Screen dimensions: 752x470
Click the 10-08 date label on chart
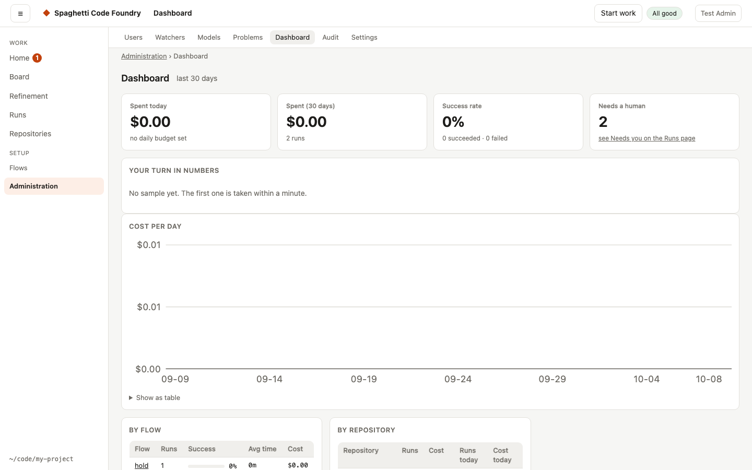point(709,379)
